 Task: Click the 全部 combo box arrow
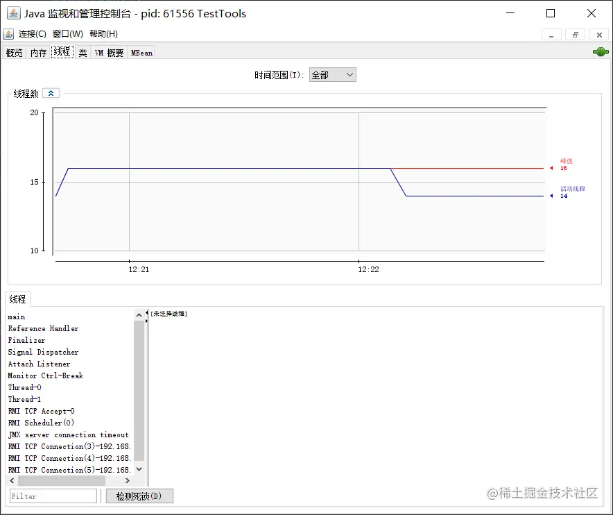pos(349,75)
